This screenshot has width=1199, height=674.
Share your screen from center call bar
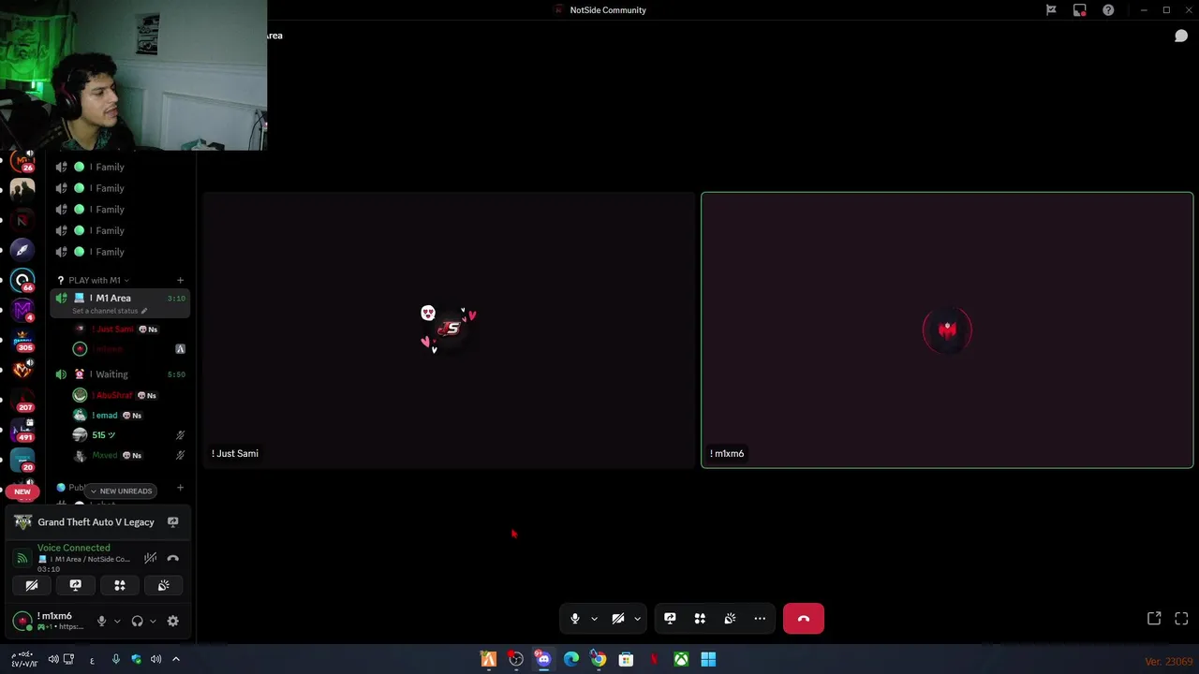pos(670,619)
